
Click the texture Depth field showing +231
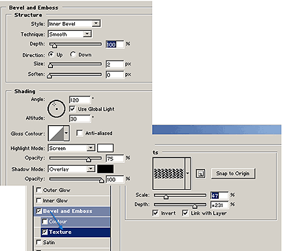[x=219, y=205]
